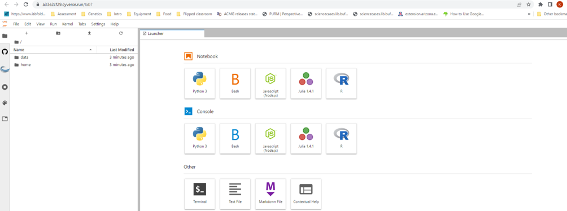
Task: Open the running terminals and kernels panel
Action: (5, 87)
